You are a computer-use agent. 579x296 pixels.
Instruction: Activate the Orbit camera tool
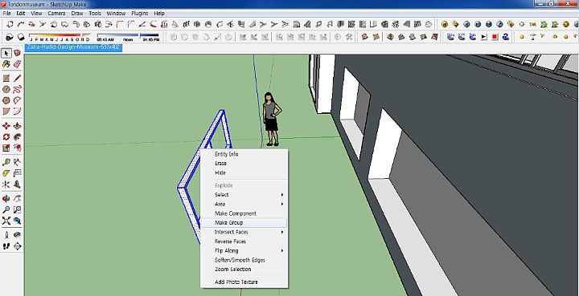click(x=6, y=199)
